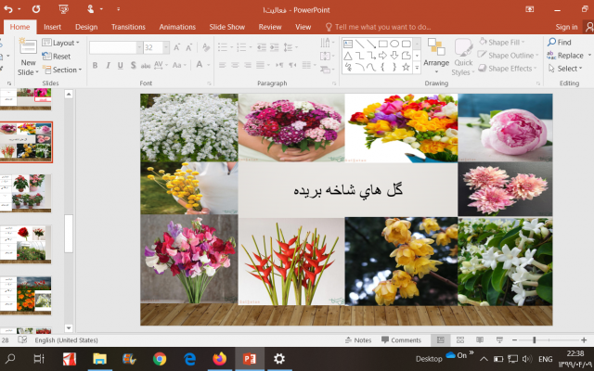594x371 pixels.
Task: Toggle Center paragraph alignment
Action: click(x=235, y=65)
